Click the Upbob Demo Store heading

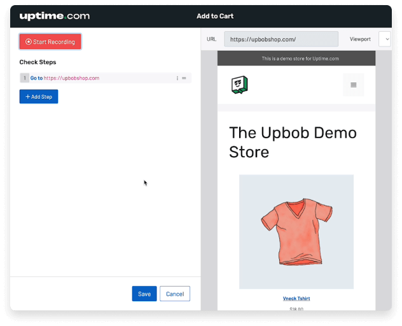point(293,143)
